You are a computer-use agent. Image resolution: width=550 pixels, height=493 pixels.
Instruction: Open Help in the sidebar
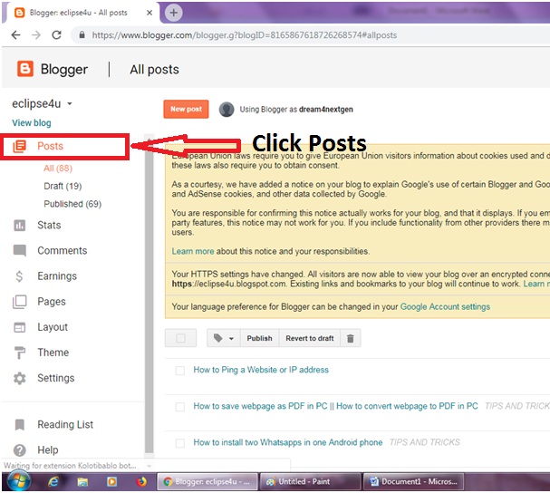tap(48, 449)
